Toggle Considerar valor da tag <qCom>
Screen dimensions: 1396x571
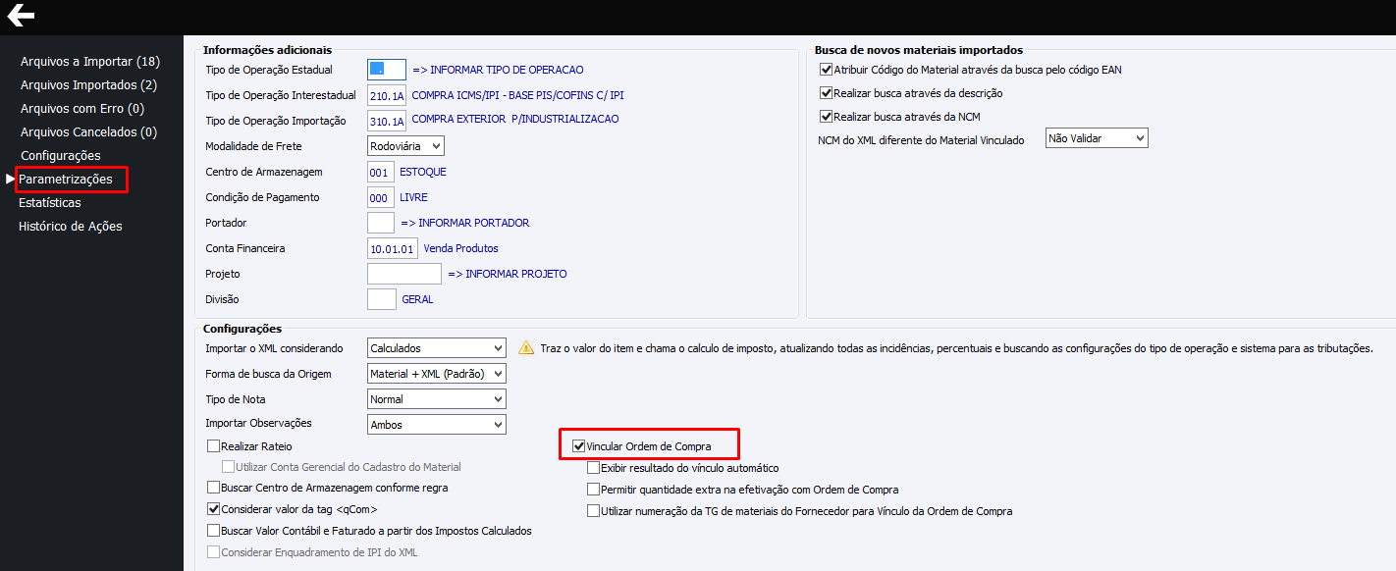214,509
